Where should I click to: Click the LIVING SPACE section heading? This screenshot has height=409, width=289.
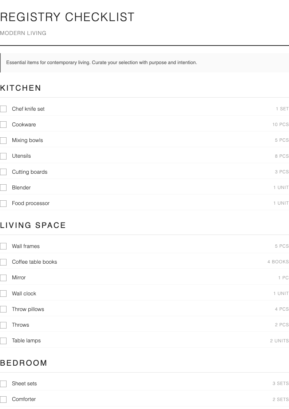33,225
